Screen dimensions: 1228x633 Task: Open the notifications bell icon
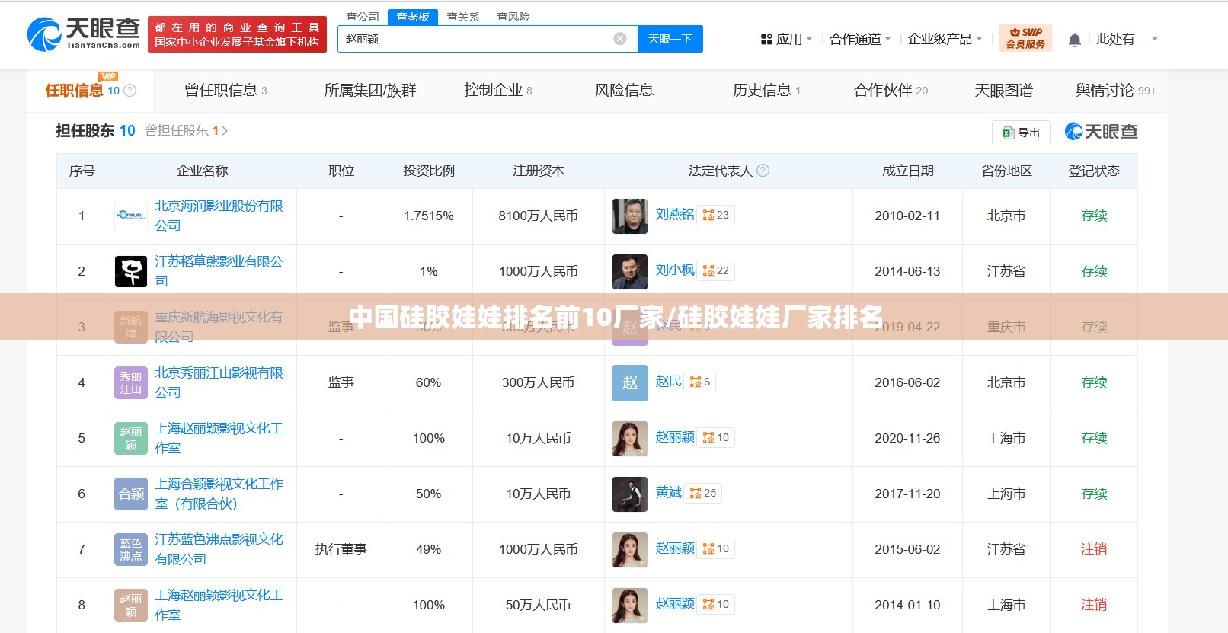click(1074, 40)
